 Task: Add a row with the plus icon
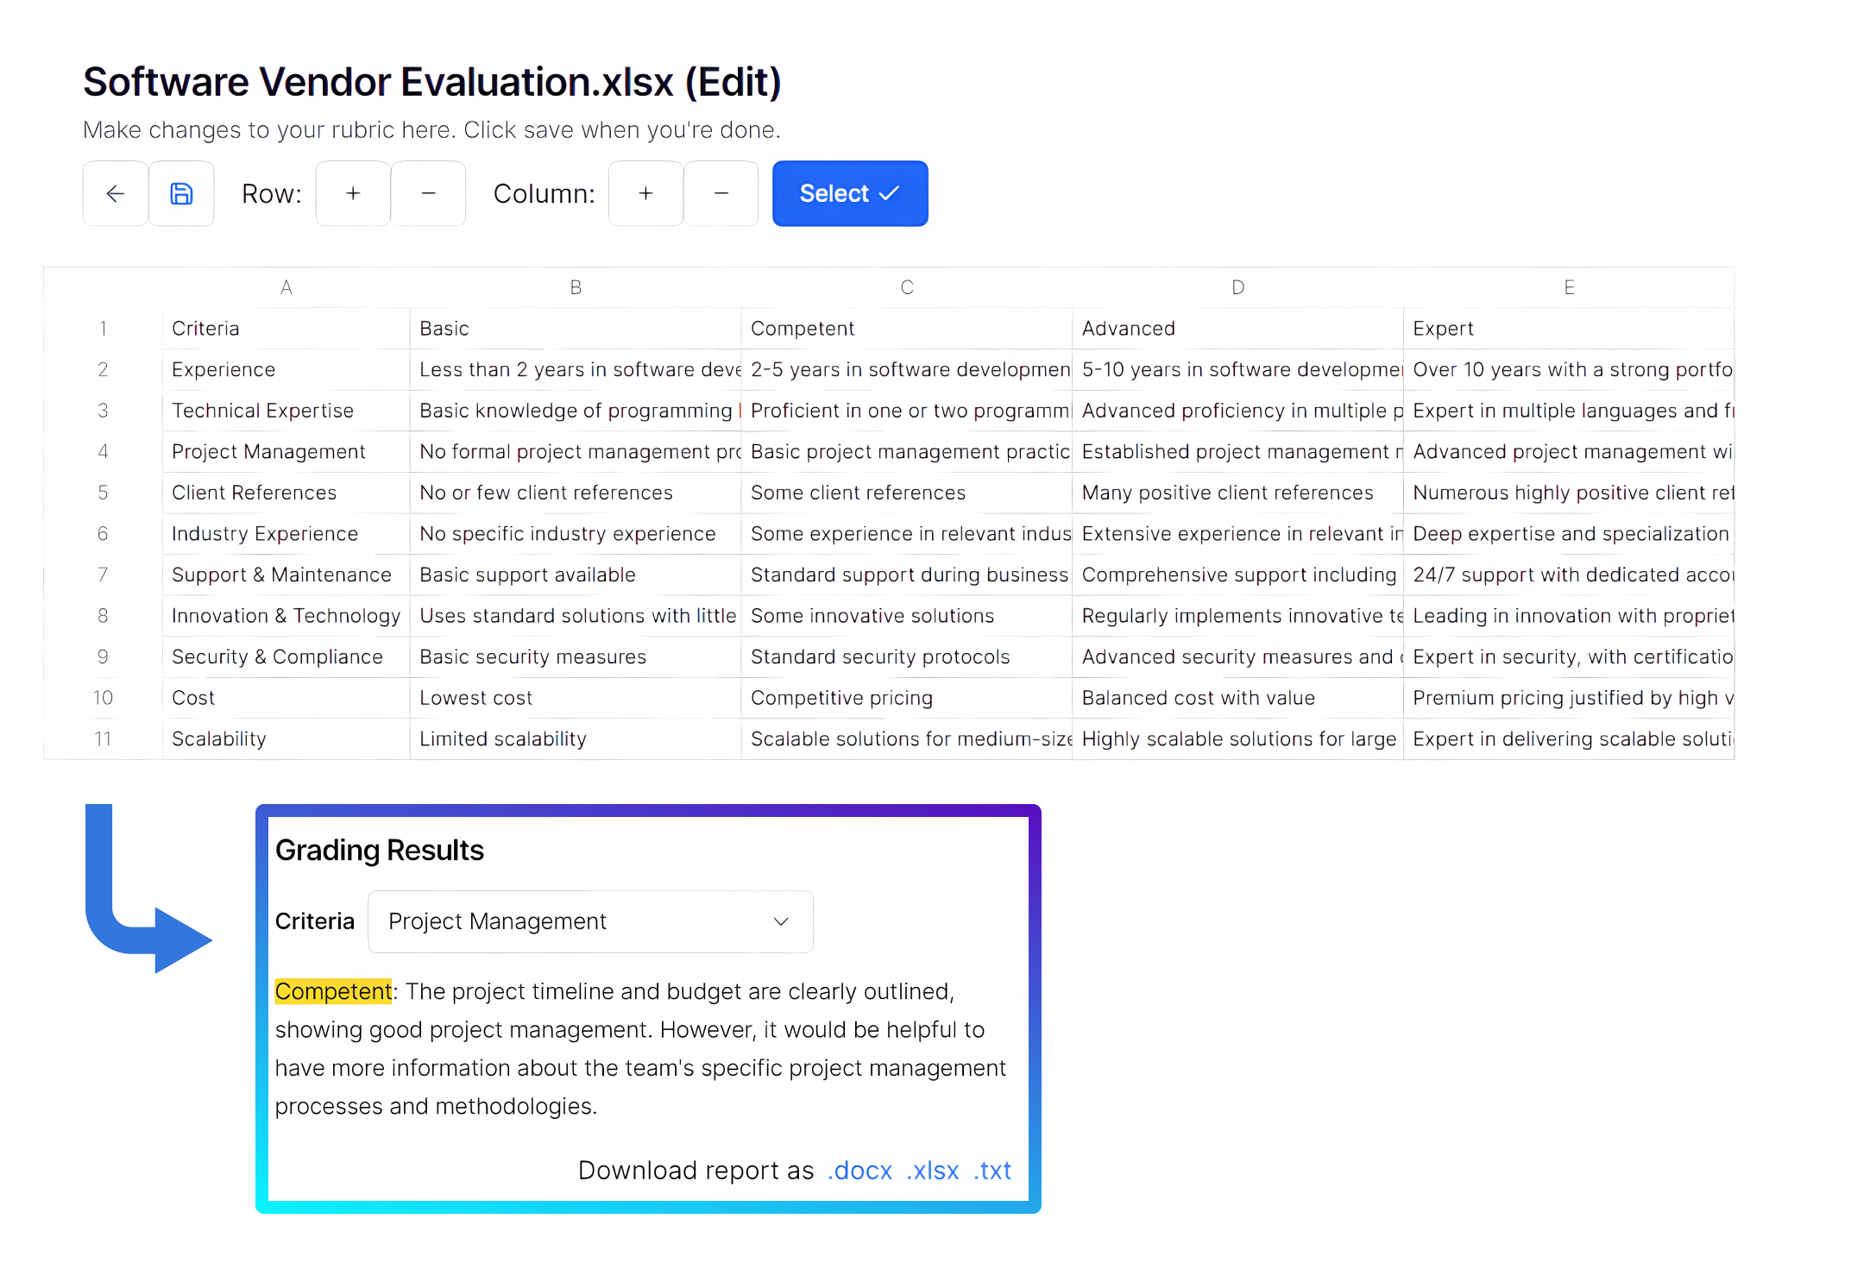point(353,194)
